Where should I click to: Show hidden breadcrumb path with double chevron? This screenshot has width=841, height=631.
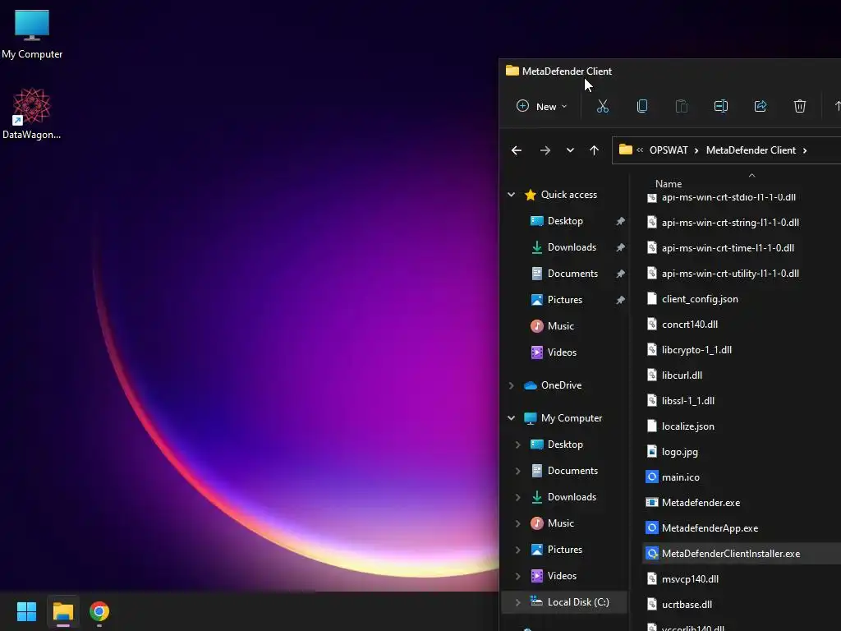tap(640, 150)
